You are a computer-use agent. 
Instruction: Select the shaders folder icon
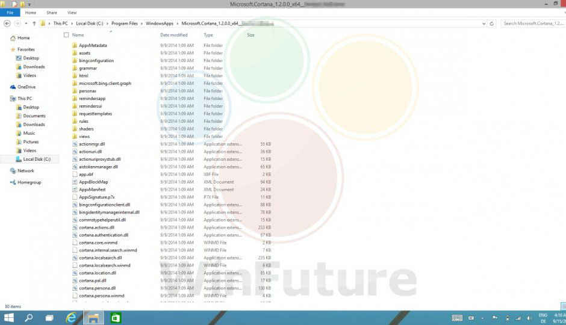pos(75,129)
